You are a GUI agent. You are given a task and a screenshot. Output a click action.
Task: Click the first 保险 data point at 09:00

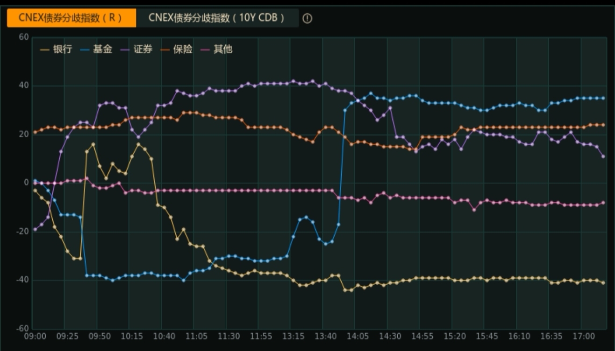tap(35, 132)
